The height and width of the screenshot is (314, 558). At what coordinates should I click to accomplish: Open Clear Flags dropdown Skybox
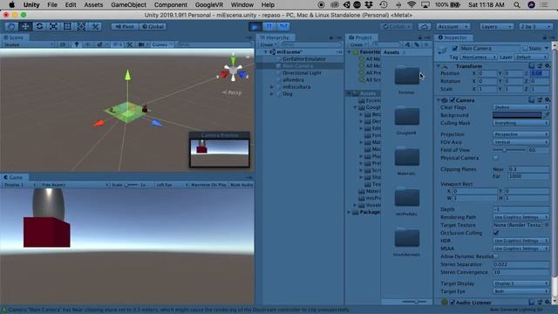(521, 107)
